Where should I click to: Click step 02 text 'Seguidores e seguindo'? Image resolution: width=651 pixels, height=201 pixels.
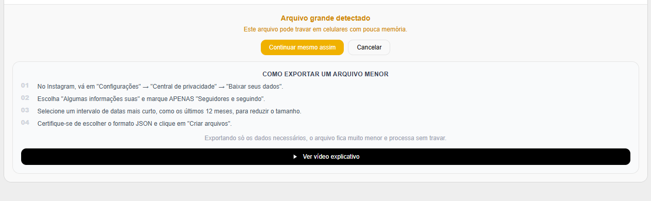pos(151,99)
